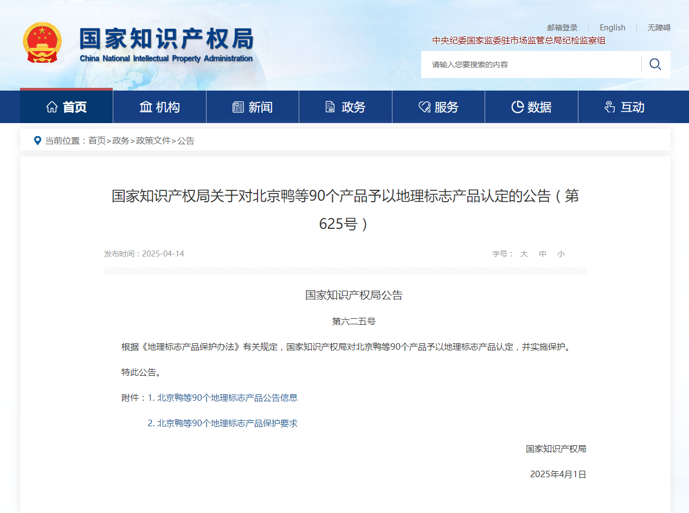The image size is (689, 513).
Task: Click the newspaper icon beside 新闻
Action: pyautogui.click(x=238, y=107)
